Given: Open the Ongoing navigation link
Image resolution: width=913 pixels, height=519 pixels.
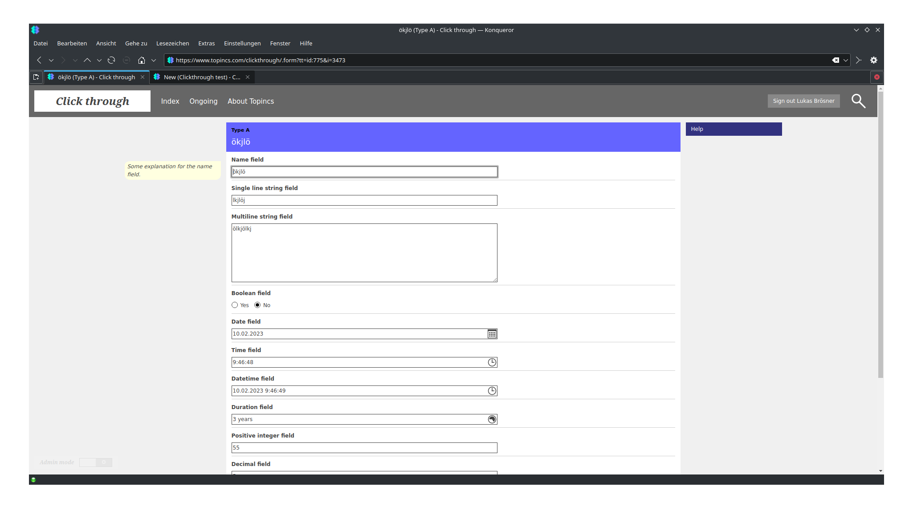Looking at the screenshot, I should (x=203, y=101).
